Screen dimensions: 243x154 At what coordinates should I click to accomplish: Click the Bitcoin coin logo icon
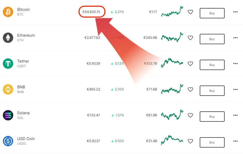point(8,12)
